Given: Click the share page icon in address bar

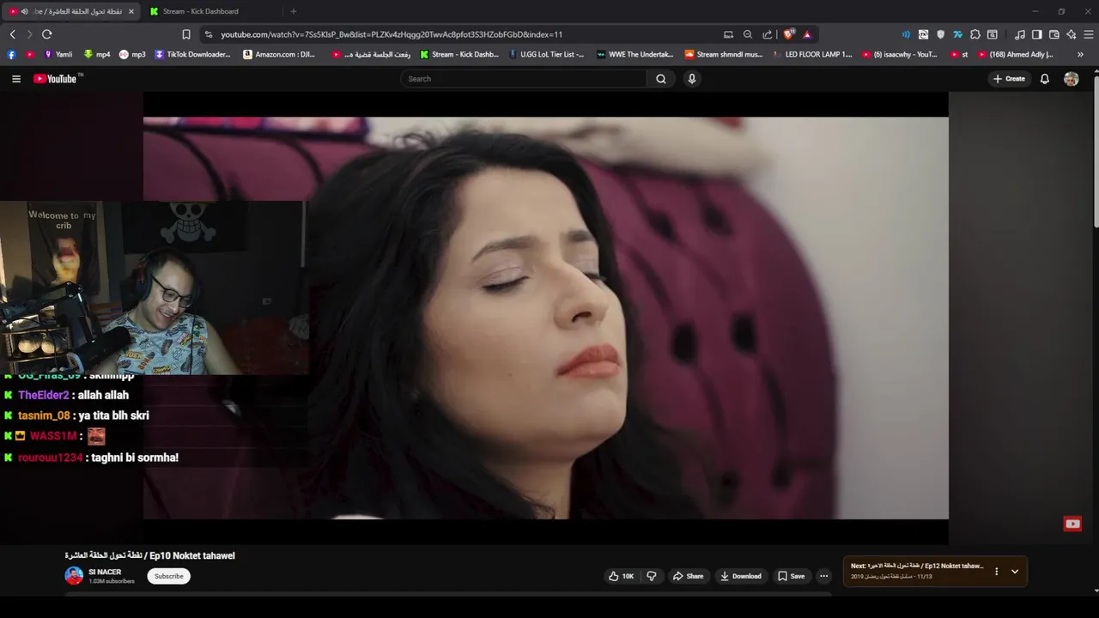Looking at the screenshot, I should (x=767, y=34).
